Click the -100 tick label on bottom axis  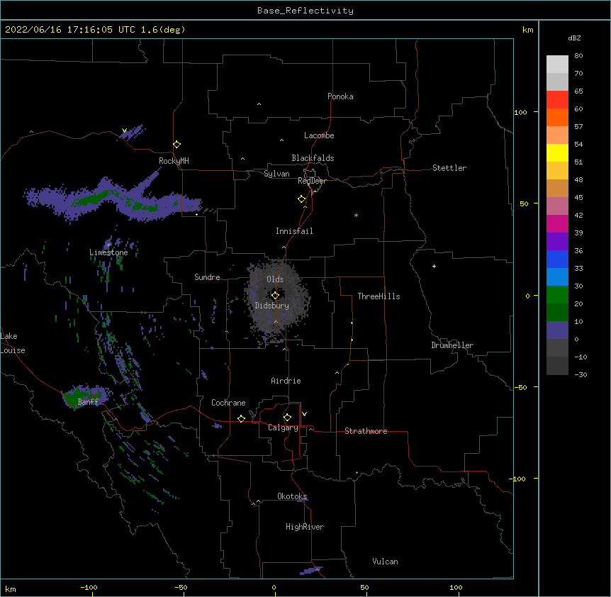(x=89, y=587)
